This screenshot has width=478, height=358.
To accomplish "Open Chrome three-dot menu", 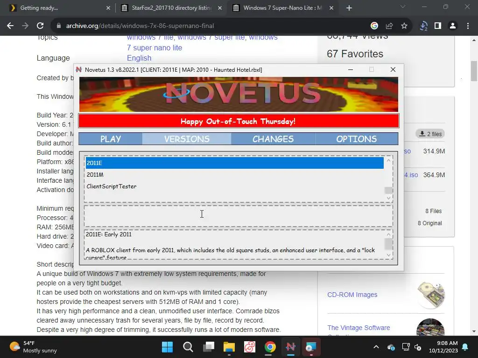I will [x=468, y=26].
